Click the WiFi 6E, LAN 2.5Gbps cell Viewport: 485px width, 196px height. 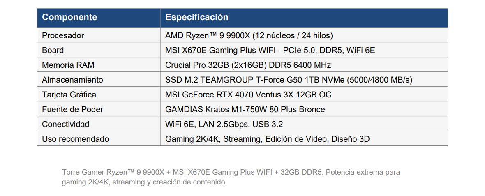click(304, 124)
